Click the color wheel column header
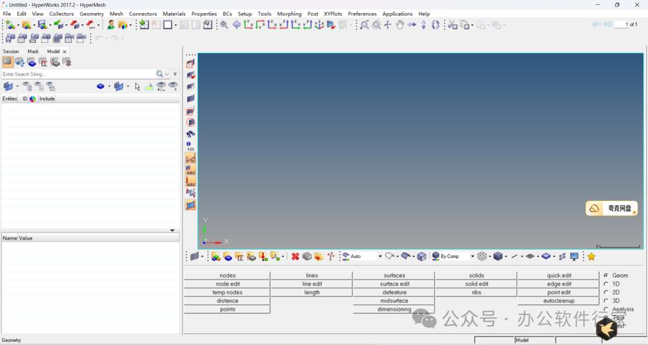The height and width of the screenshot is (345, 648). pyautogui.click(x=32, y=99)
